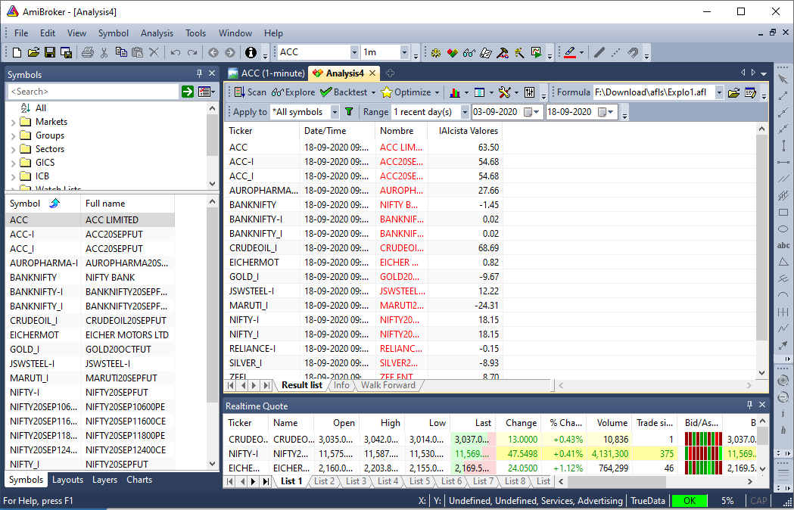Switch to the Walk Forward tab
Screen dimensions: 794x510
coord(388,385)
